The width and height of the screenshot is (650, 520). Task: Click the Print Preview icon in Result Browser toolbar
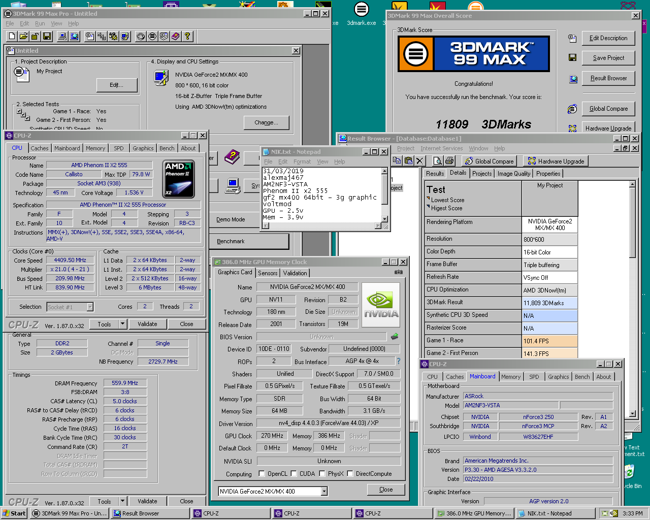(x=437, y=161)
